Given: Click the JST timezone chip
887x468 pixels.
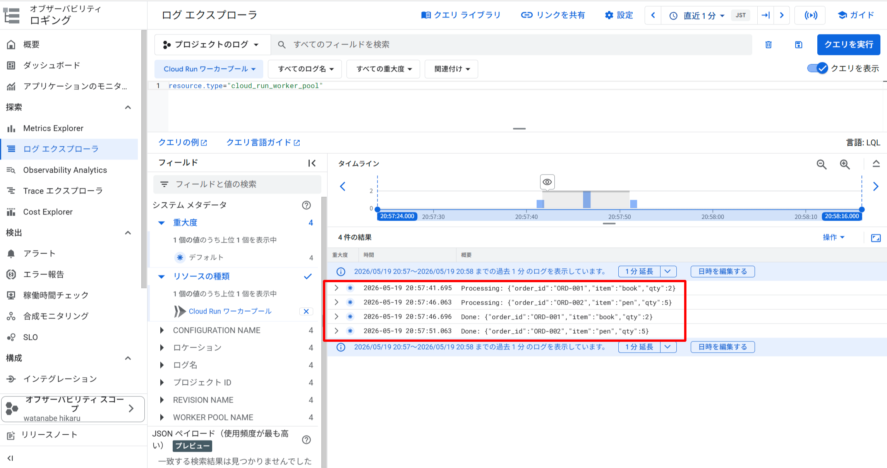Looking at the screenshot, I should coord(740,15).
